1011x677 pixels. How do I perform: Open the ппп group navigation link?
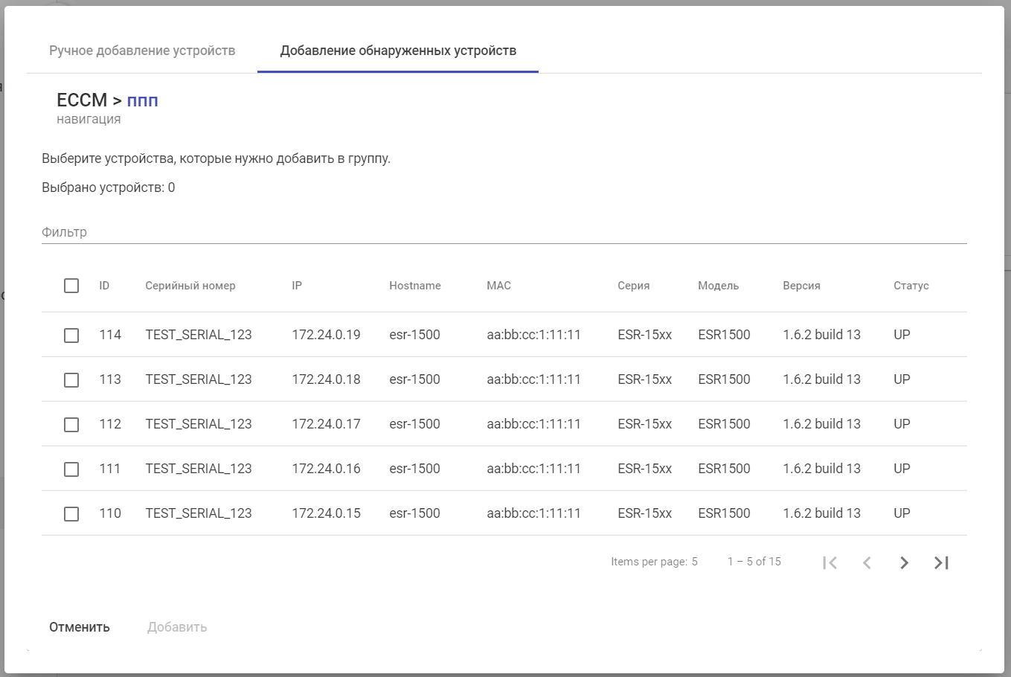pyautogui.click(x=142, y=100)
